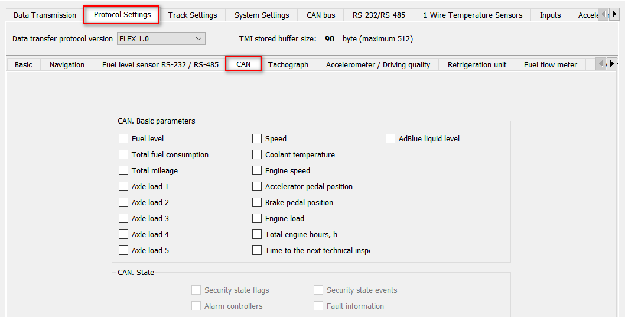Select the Data Transmission tab

coord(45,15)
